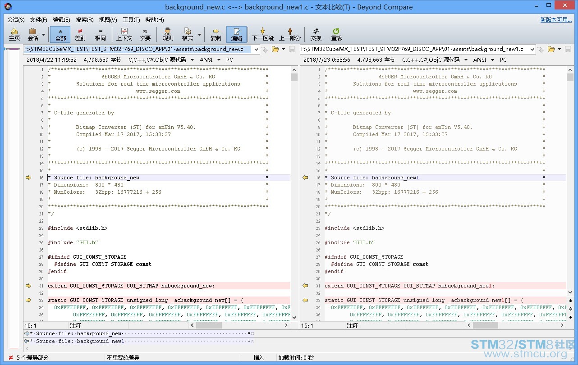Image resolution: width=578 pixels, height=365 pixels.
Task: Click the overview thumbnail strip's difference marker
Action: click(x=13, y=49)
